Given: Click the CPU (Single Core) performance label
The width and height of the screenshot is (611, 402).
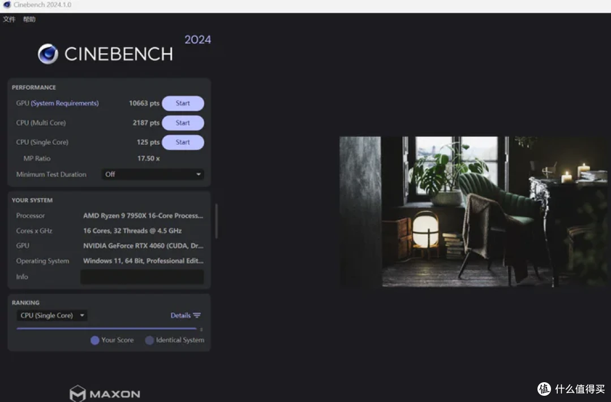Looking at the screenshot, I should pos(42,142).
